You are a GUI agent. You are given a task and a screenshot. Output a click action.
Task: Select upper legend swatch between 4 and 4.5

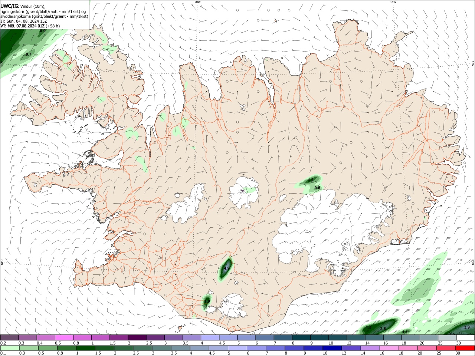(210, 338)
